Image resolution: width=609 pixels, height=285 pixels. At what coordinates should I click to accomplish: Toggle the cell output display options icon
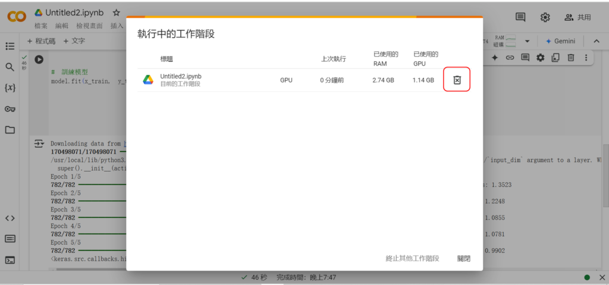pos(39,144)
